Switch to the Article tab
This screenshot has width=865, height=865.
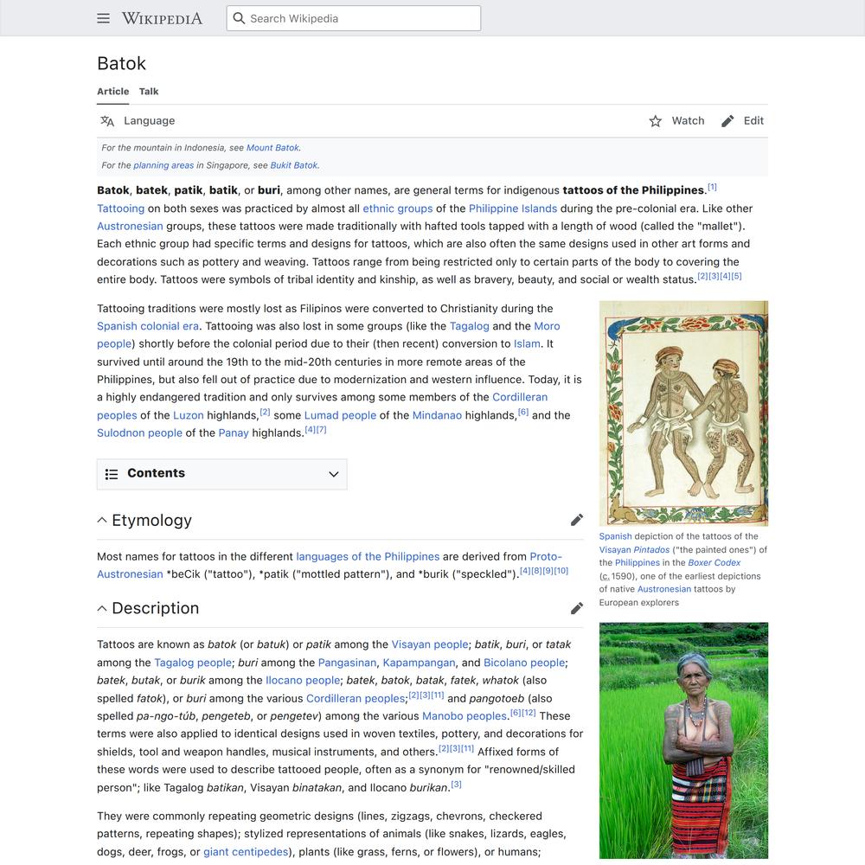[113, 92]
